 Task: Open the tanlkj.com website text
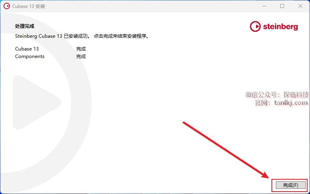291,103
